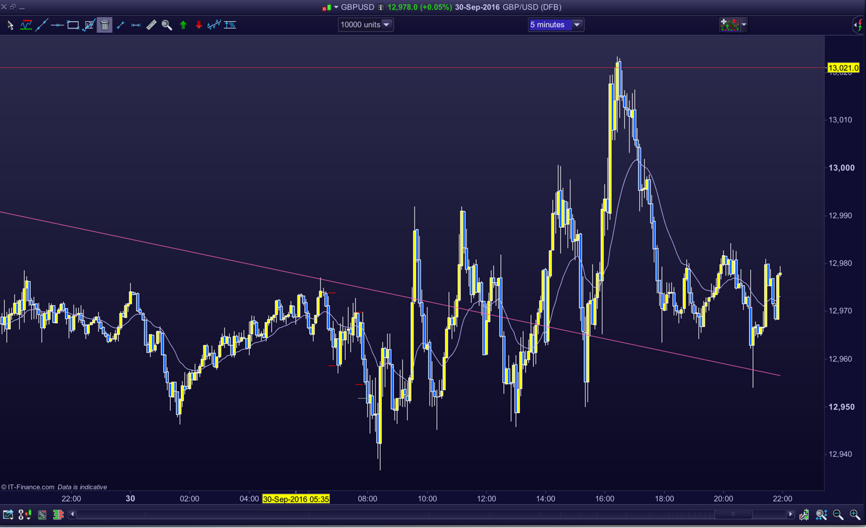
Task: Activate the magnifying glass zoom tool
Action: click(167, 25)
